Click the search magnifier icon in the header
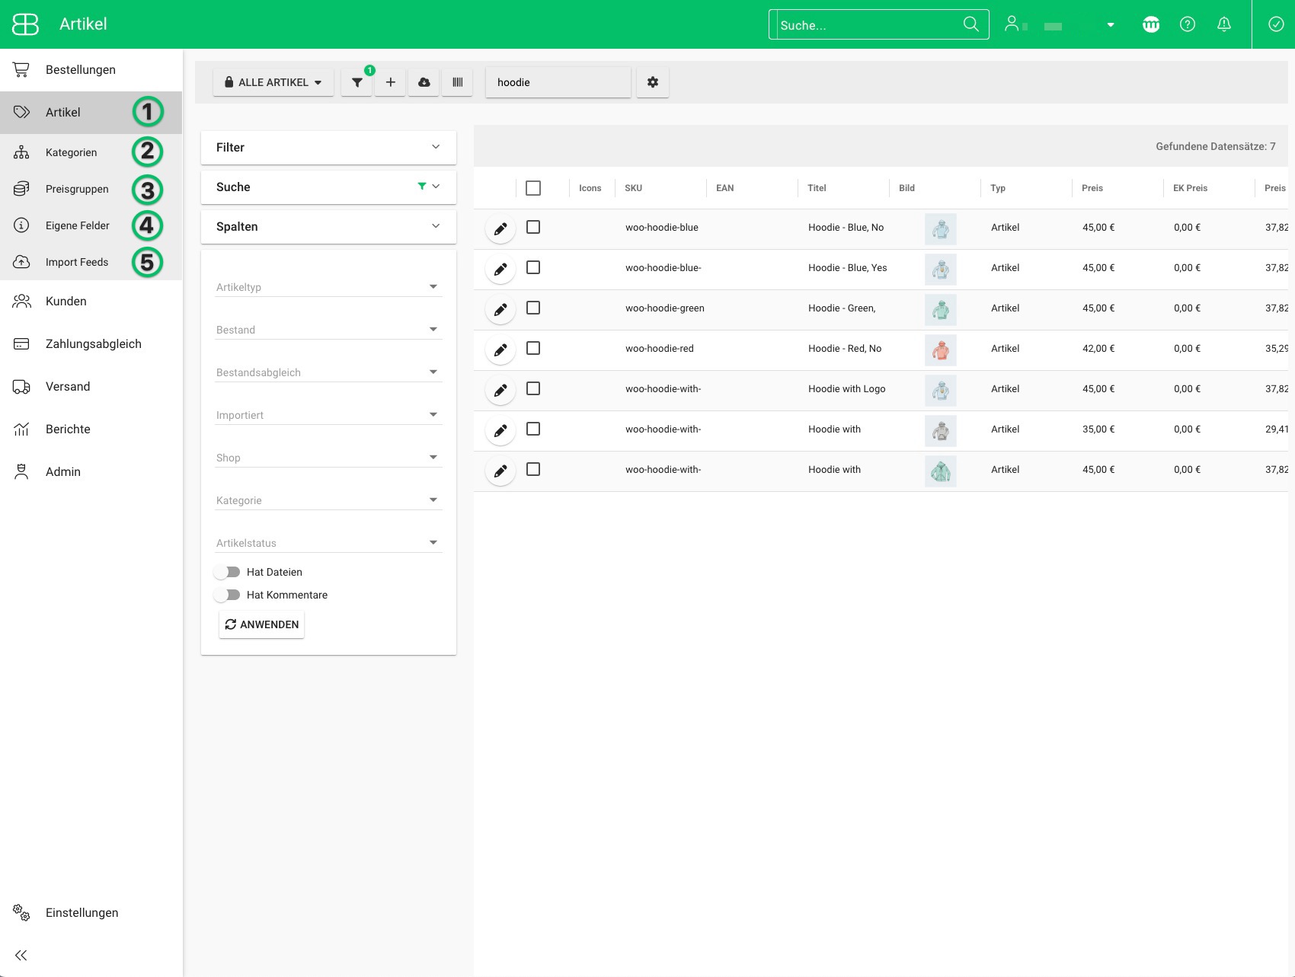 pos(970,24)
